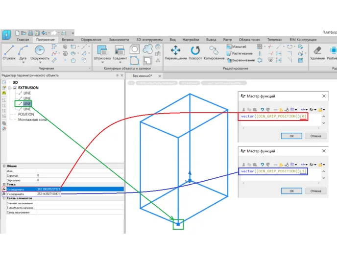337x263 pixels.
Task: Click the vector formula field ending [1]
Action: point(273,171)
